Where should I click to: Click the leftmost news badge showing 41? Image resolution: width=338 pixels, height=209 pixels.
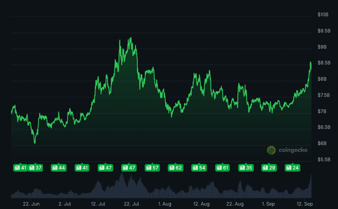coord(20,168)
